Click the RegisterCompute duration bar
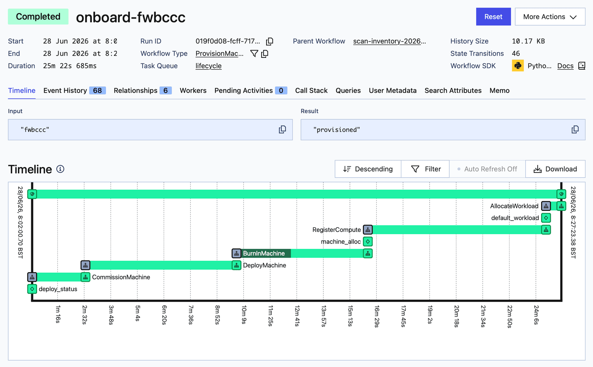The width and height of the screenshot is (593, 367). coord(457,229)
